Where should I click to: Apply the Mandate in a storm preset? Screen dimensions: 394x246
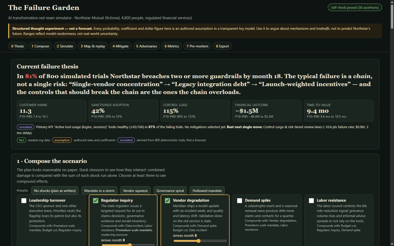tap(99, 191)
